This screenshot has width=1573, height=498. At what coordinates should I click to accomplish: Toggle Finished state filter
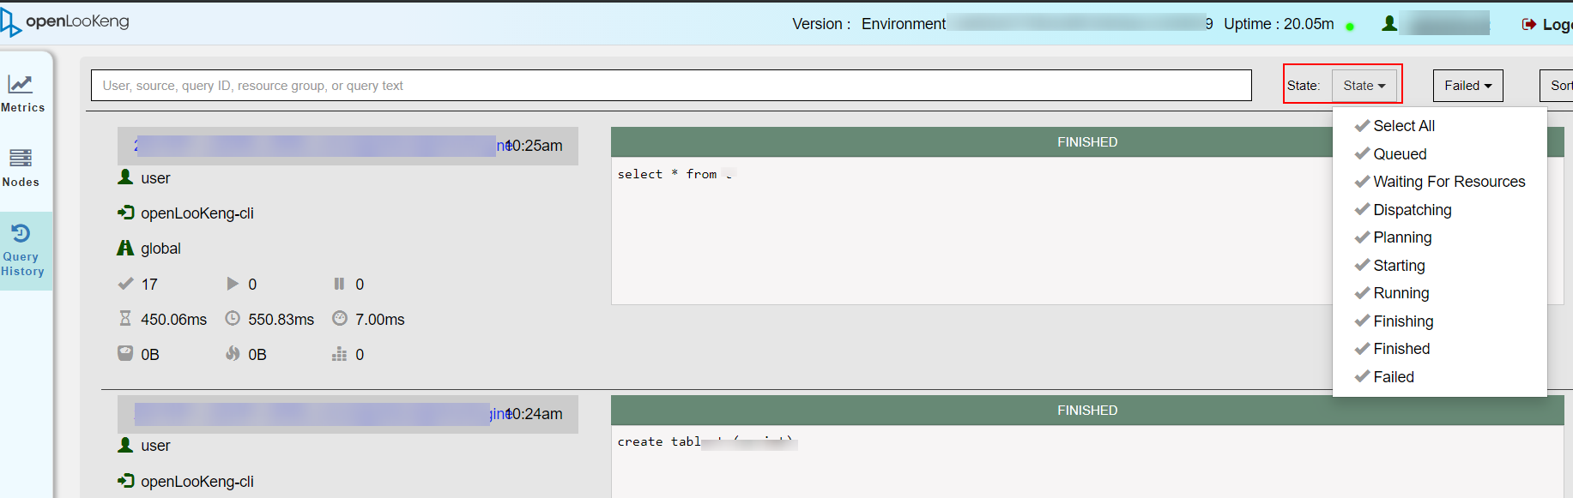(x=1392, y=349)
